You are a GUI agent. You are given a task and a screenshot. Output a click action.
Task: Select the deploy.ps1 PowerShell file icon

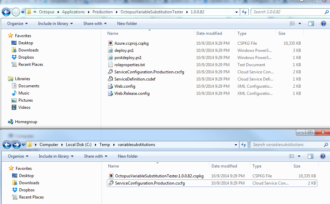tap(110, 50)
